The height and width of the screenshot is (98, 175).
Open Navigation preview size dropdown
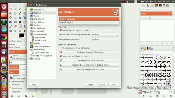click(x=105, y=39)
